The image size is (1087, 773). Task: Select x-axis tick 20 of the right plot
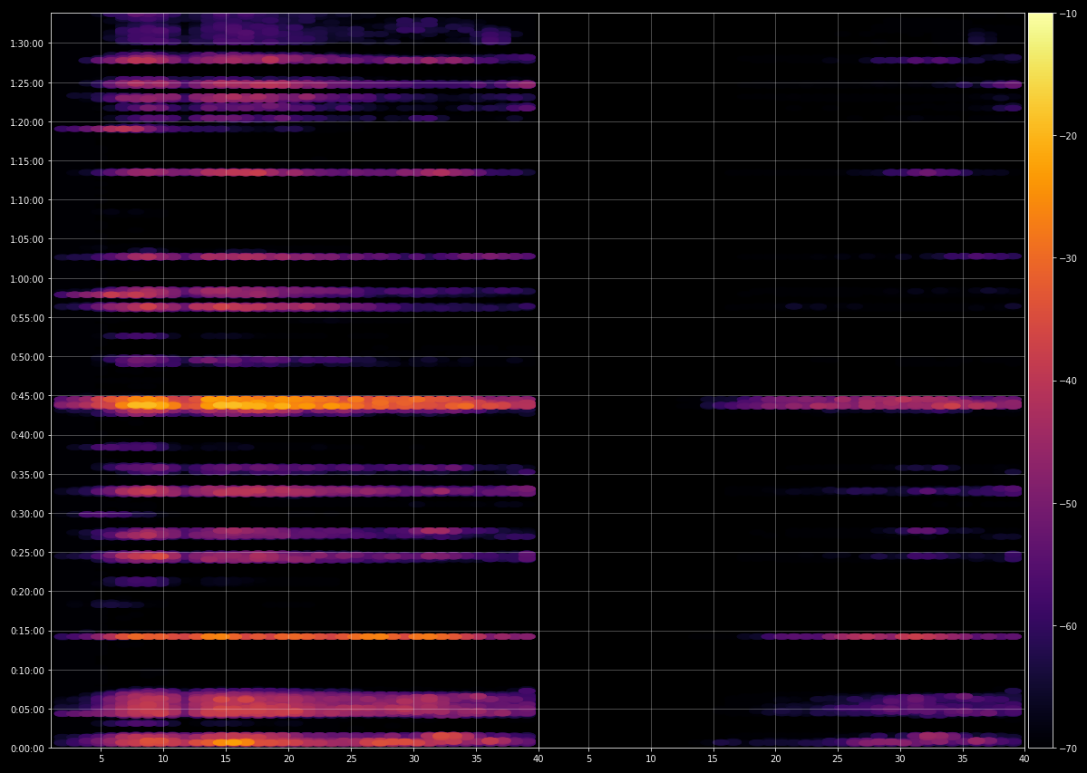776,759
